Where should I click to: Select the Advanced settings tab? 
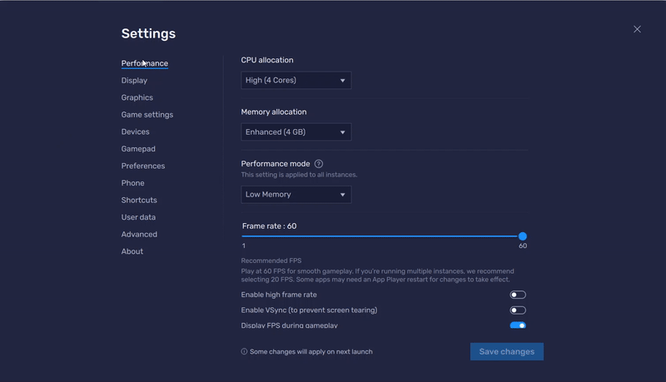139,235
